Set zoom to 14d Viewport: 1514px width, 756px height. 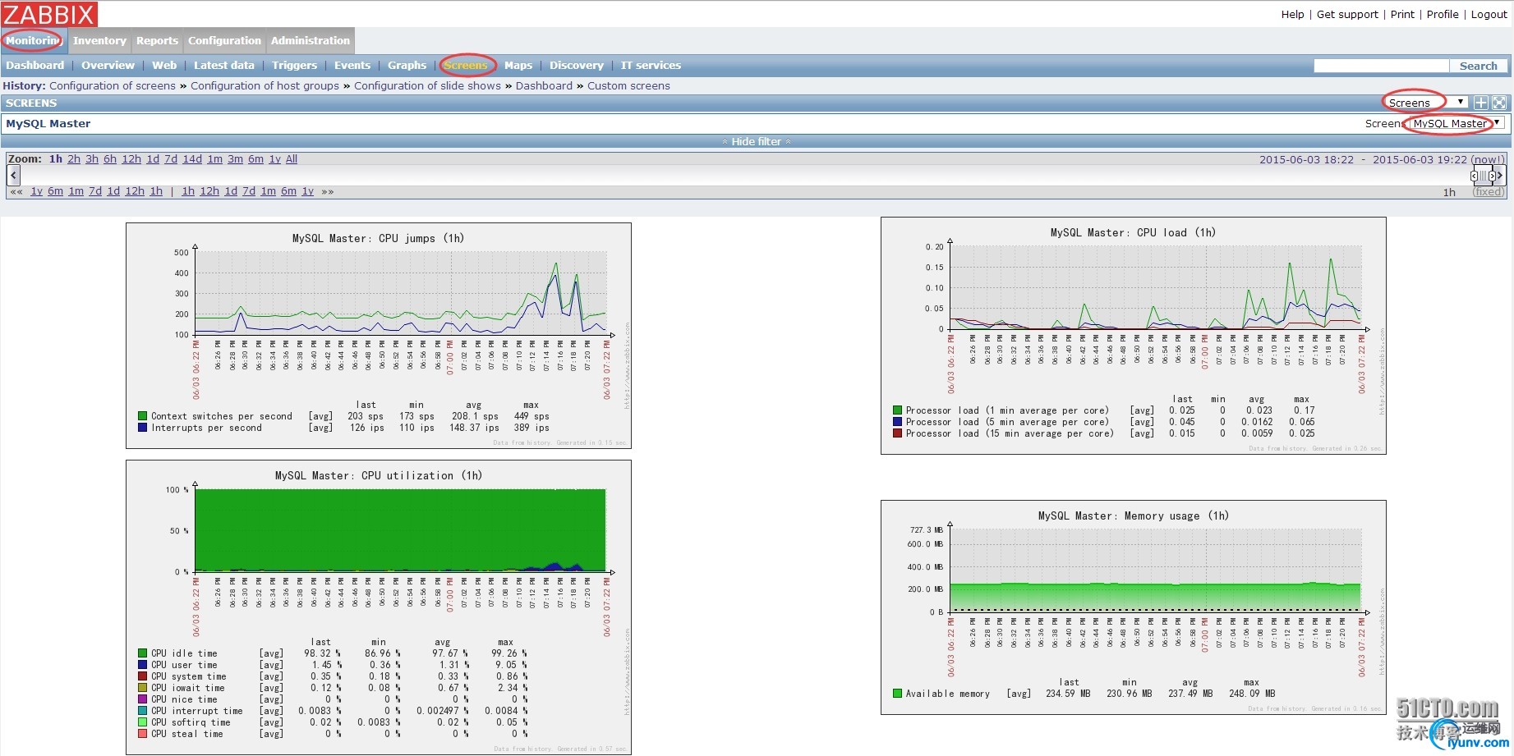192,159
